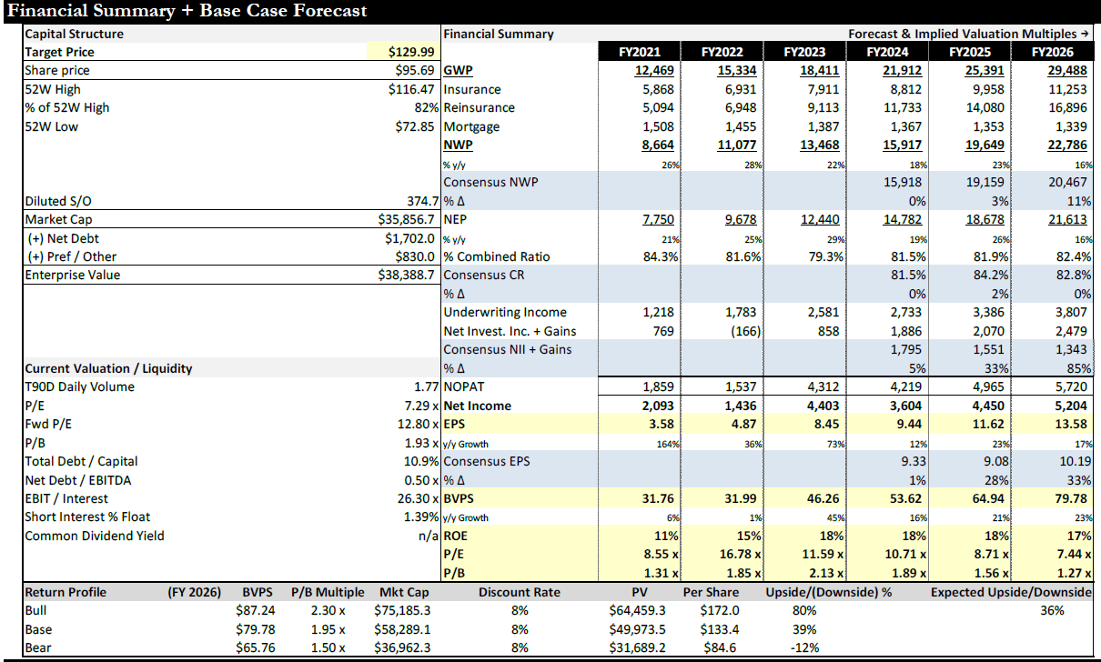
Task: Select the Enterprise Value cell $38,388.7
Action: tap(409, 275)
